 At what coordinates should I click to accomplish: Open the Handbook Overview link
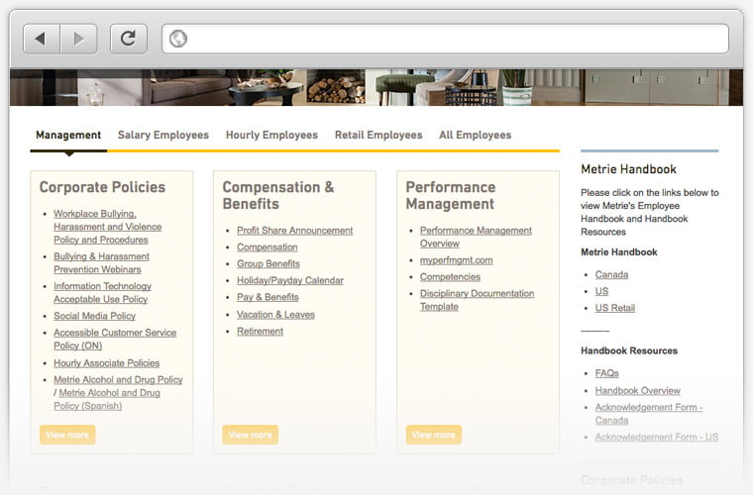[x=638, y=390]
